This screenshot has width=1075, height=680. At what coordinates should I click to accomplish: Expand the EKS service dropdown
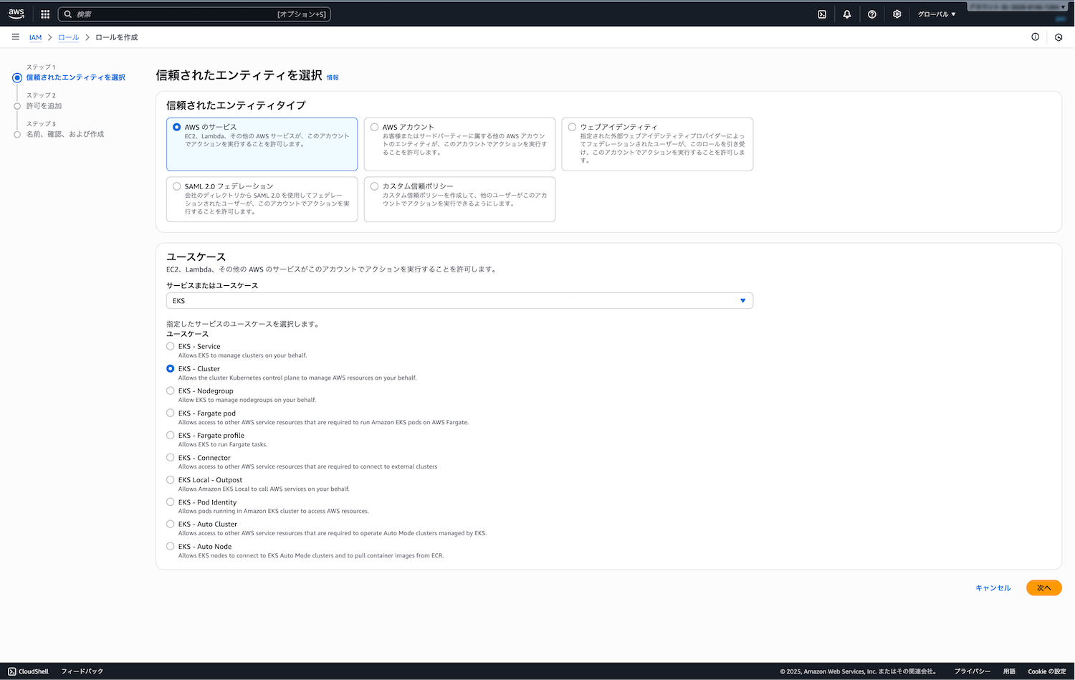[x=459, y=301]
